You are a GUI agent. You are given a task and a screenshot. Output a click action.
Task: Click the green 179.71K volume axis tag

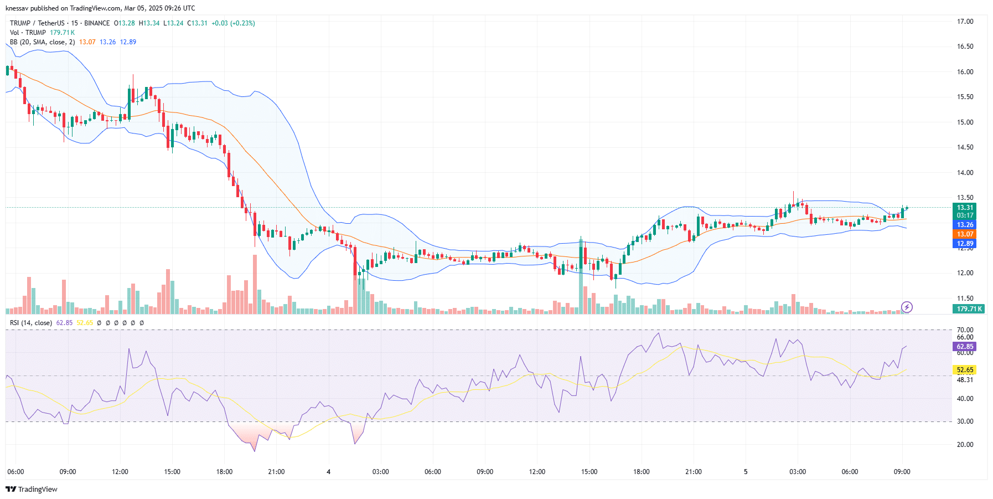tap(969, 309)
